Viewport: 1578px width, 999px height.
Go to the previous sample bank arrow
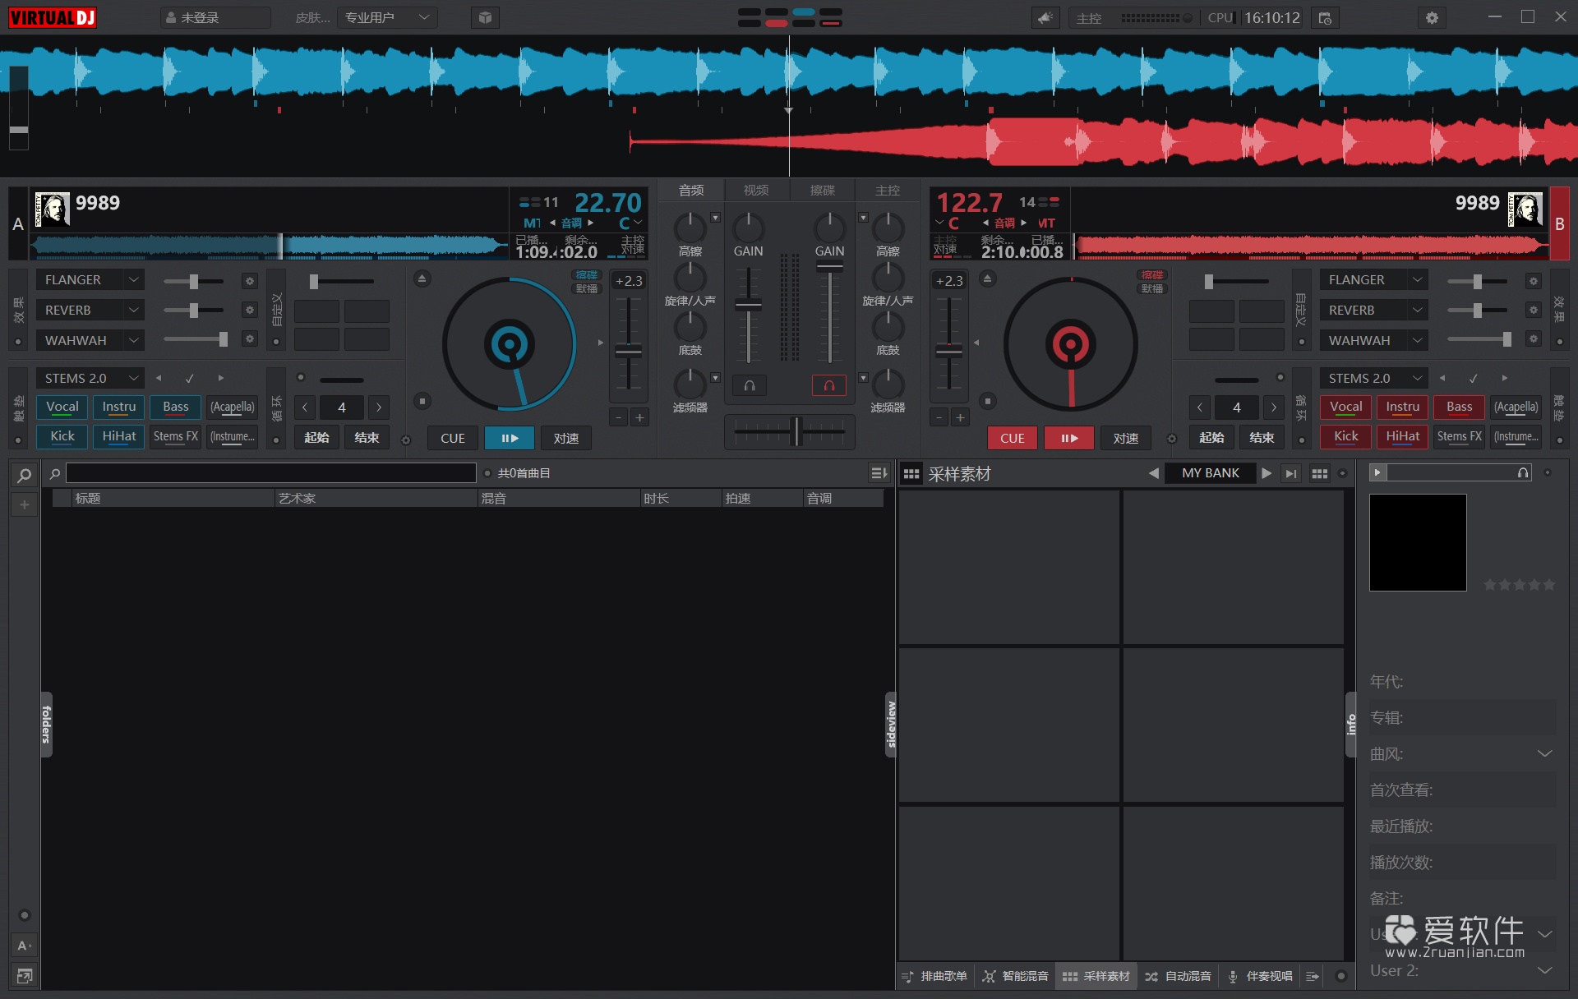1154,473
